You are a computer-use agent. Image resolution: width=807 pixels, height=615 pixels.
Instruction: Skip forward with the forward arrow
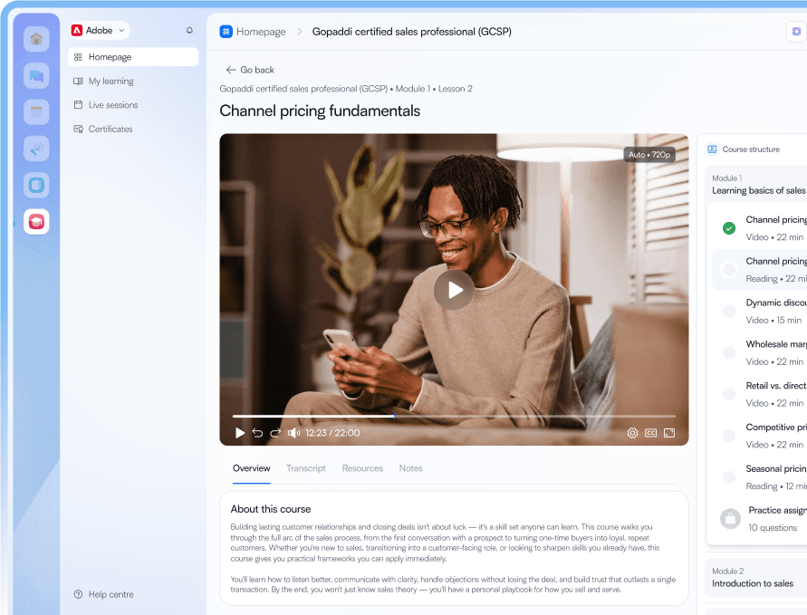[x=275, y=433]
